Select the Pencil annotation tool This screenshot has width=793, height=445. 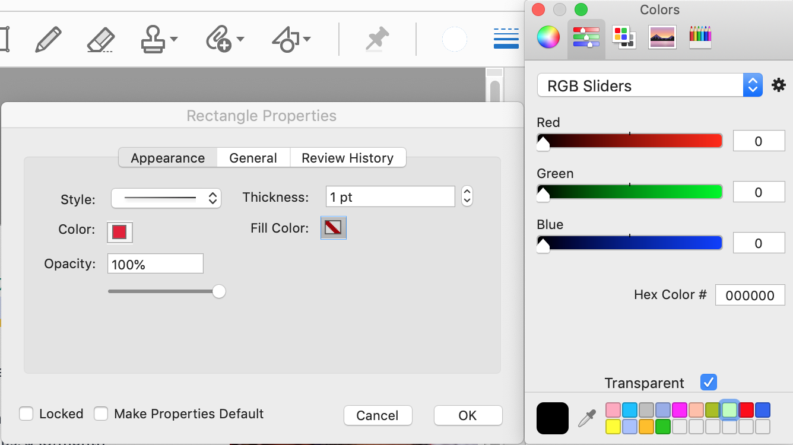point(47,39)
